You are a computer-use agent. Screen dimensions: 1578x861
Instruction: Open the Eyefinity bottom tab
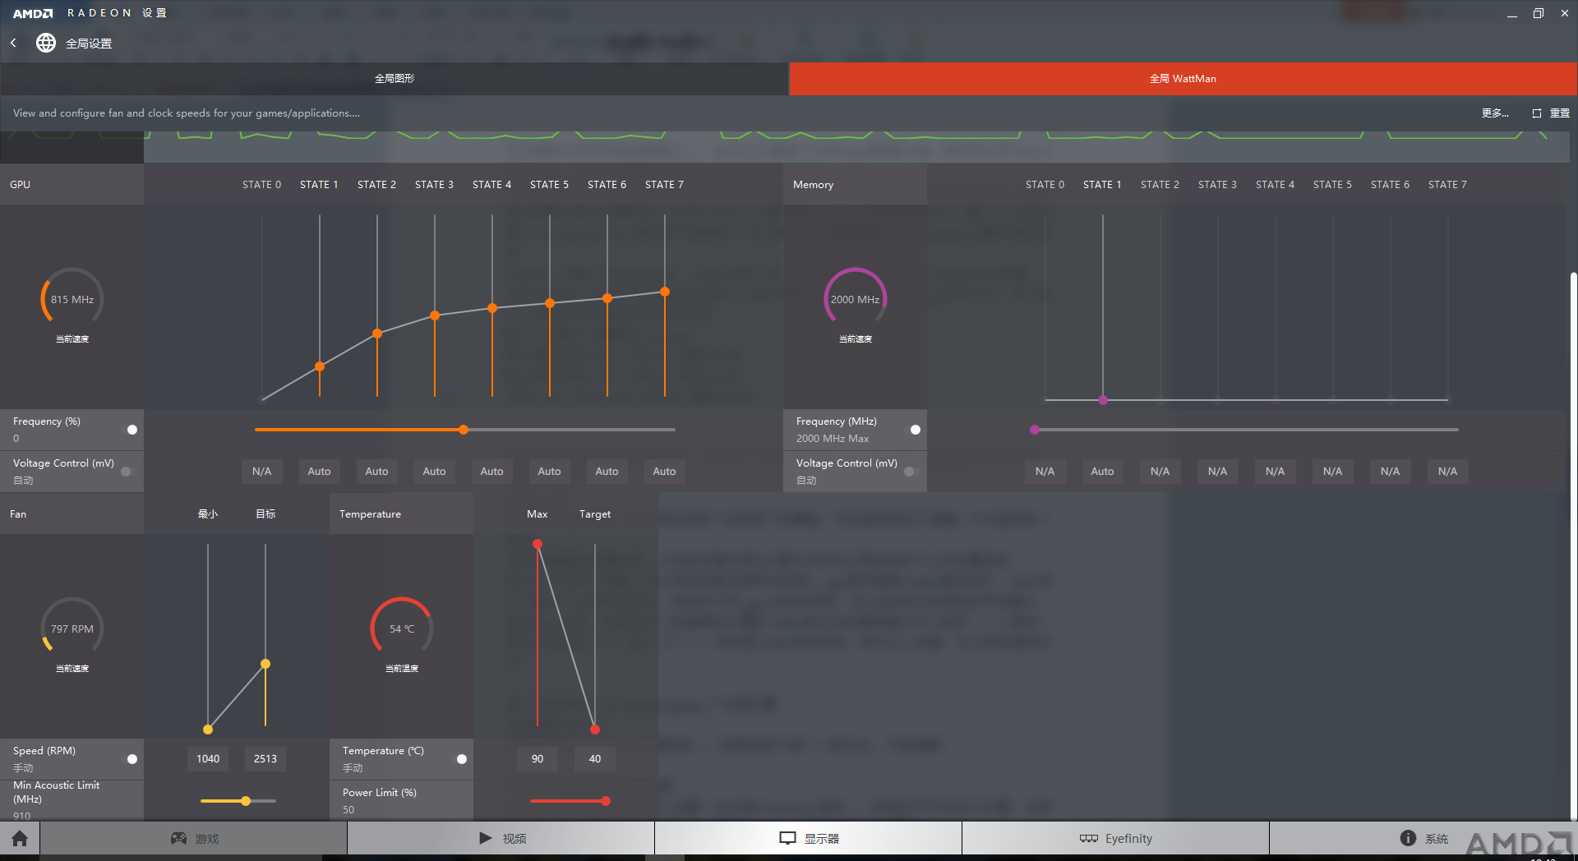tap(1116, 838)
